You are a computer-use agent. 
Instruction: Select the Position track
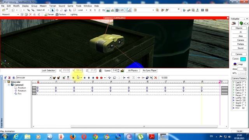click(x=22, y=88)
